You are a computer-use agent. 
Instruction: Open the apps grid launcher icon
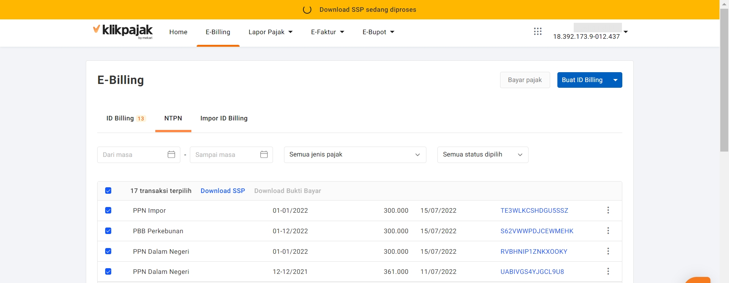538,32
